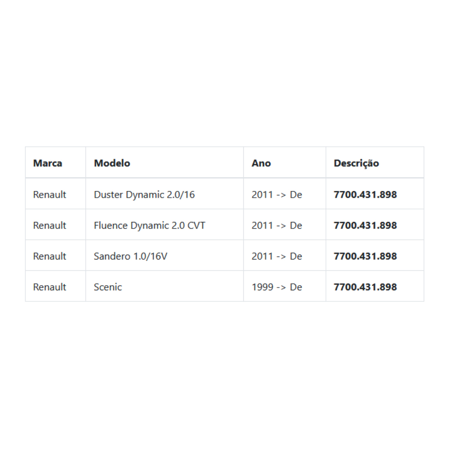Click part number 7700.431.898 in Scenic row
Image resolution: width=450 pixels, height=450 pixels.
click(365, 286)
